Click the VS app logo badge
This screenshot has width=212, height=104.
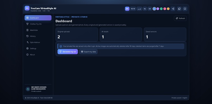click(x=27, y=8)
